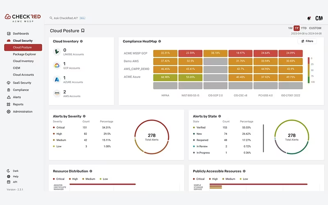Click the Compliance clipboard icon
This screenshot has width=328, height=205.
(x=9, y=90)
